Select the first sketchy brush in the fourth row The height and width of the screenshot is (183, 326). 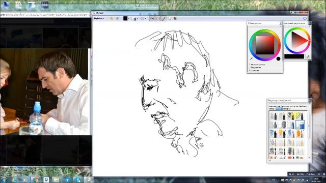273,143
